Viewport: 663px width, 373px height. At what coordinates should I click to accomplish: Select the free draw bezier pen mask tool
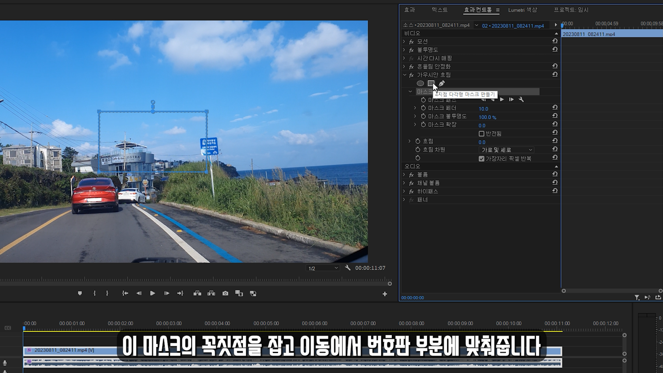pos(442,83)
